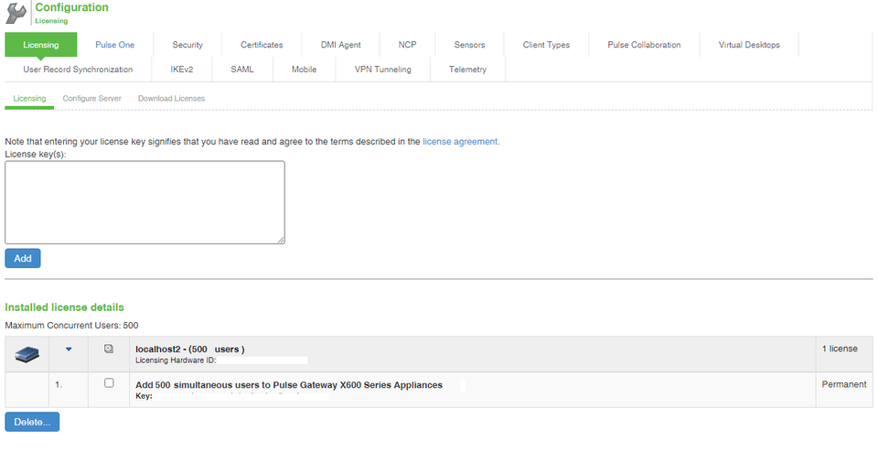Go to the DMI Agent tab

coord(340,45)
